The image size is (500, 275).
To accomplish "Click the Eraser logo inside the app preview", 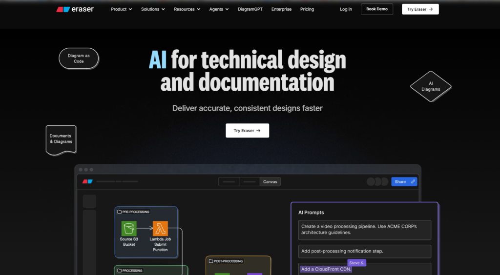I will coord(87,181).
